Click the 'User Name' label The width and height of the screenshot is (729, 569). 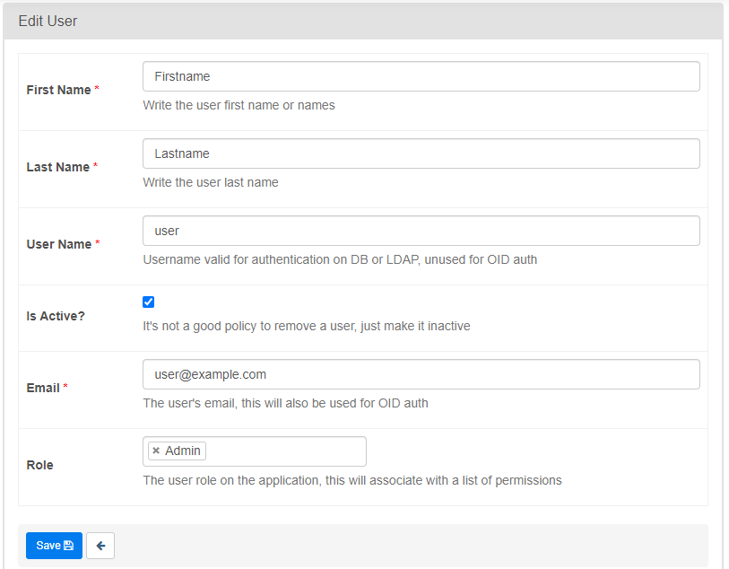(58, 244)
